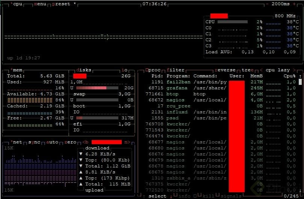The height and width of the screenshot is (199, 304).
Task: Decrease update interval with minus next to 2000ms
Action: pos(267,4)
